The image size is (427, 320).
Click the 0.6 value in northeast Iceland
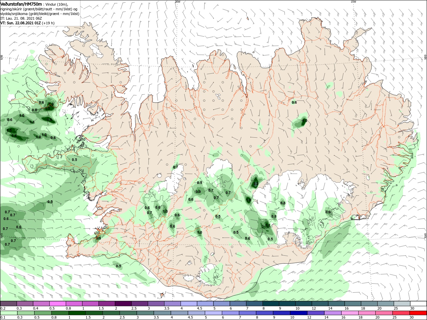[x=294, y=102]
